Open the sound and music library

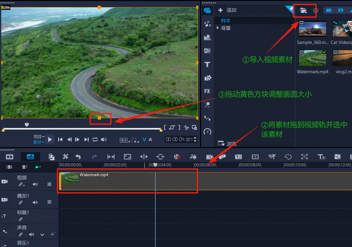pos(207,24)
